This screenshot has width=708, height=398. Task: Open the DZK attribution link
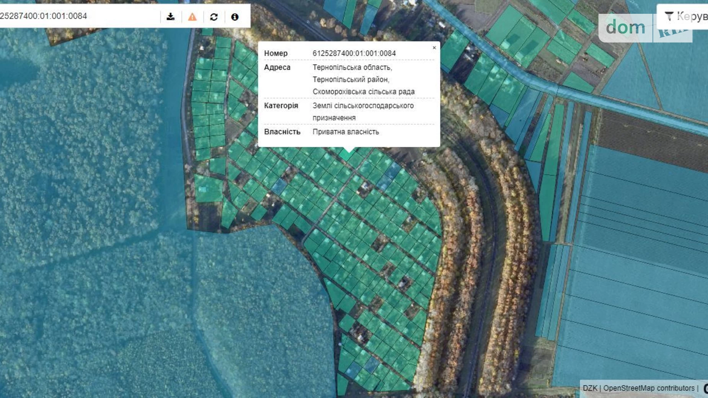coord(589,388)
